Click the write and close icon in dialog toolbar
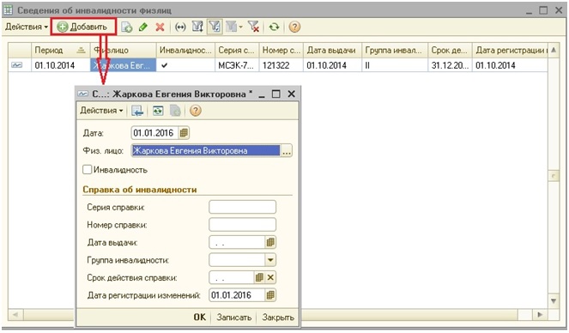Screen dimensions: 569x333 (137, 111)
